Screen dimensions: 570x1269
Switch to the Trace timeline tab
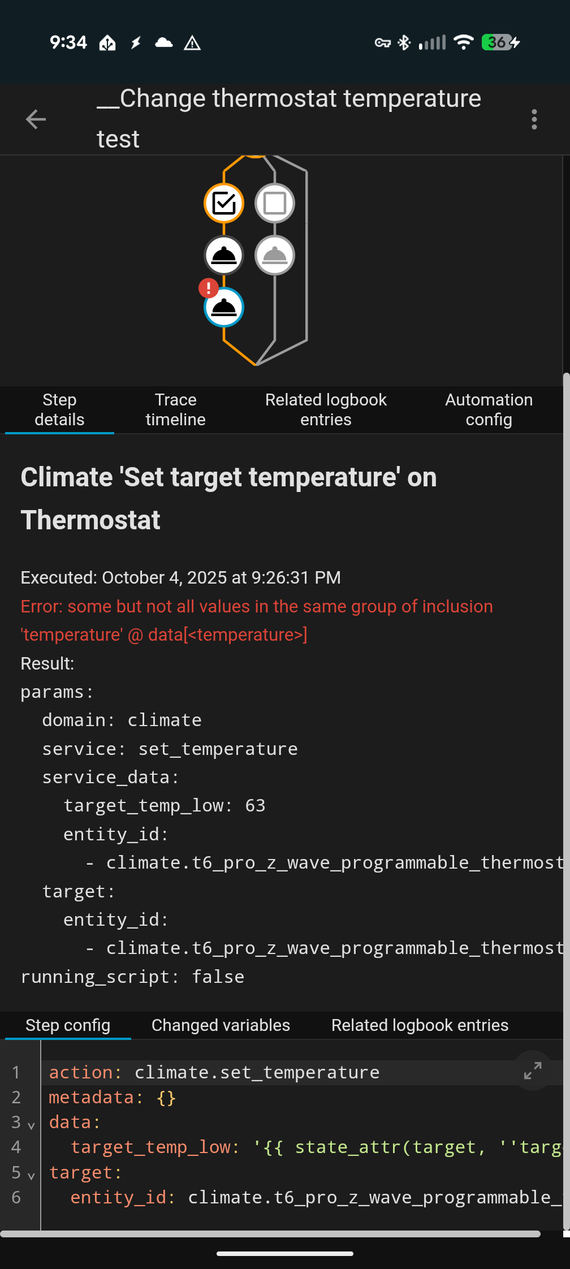point(175,410)
